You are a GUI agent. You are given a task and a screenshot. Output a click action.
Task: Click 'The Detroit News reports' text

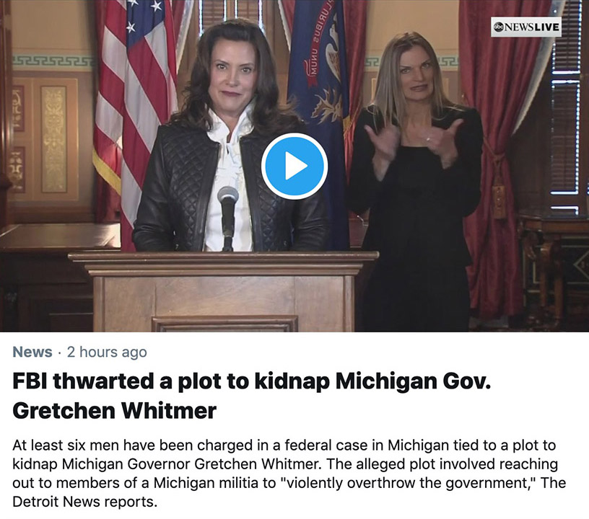(289, 492)
